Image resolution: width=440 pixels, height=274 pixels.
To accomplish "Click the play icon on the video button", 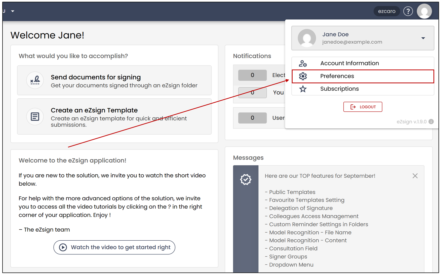I will coord(63,247).
